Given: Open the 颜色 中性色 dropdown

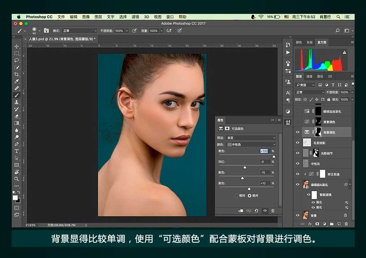Looking at the screenshot, I should coord(251,145).
